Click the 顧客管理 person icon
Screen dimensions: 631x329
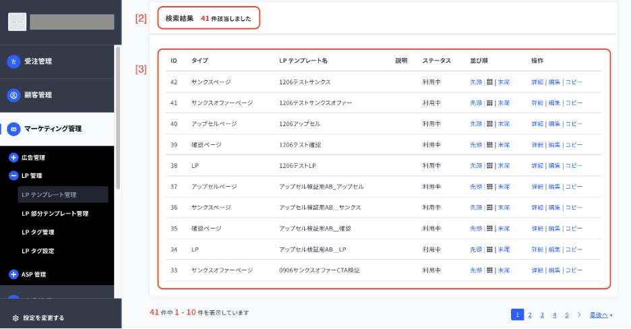(13, 95)
